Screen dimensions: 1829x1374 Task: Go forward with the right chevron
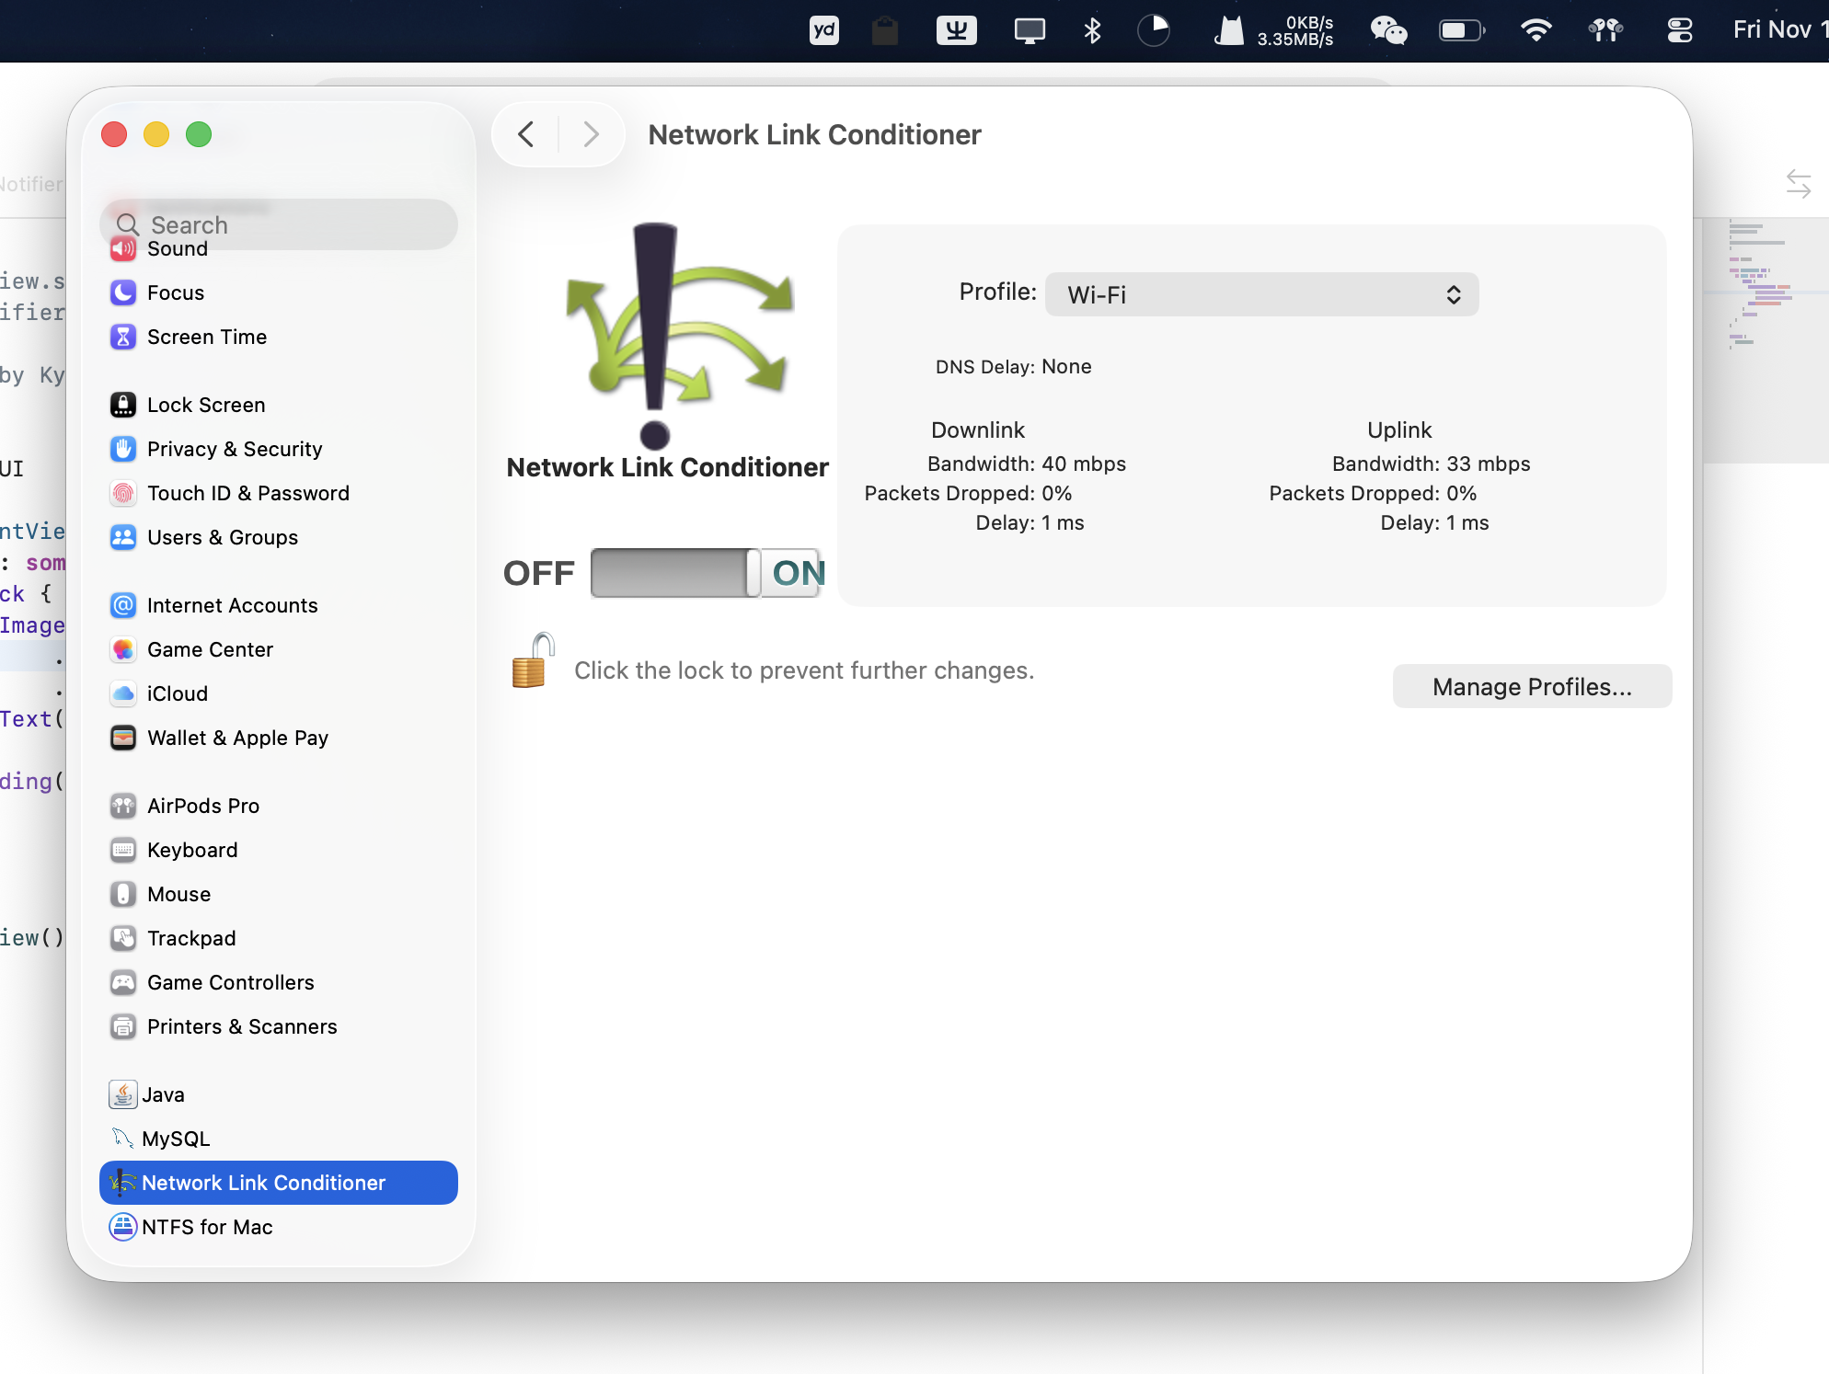point(591,134)
